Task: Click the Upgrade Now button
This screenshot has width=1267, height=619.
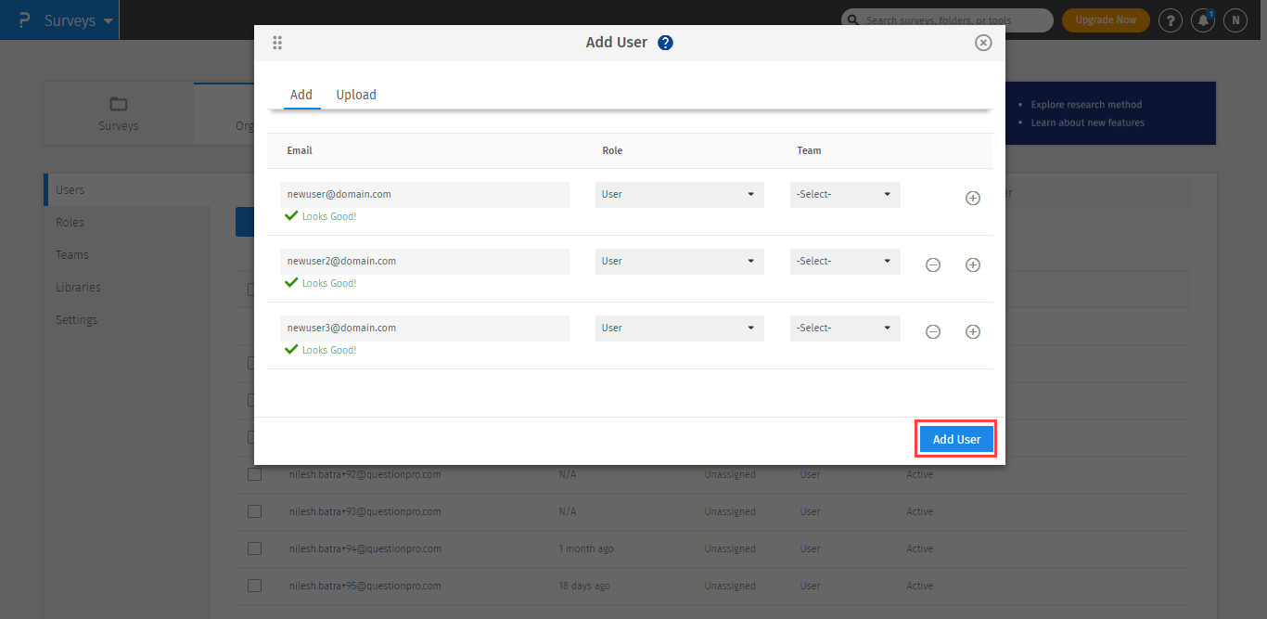Action: click(x=1106, y=20)
